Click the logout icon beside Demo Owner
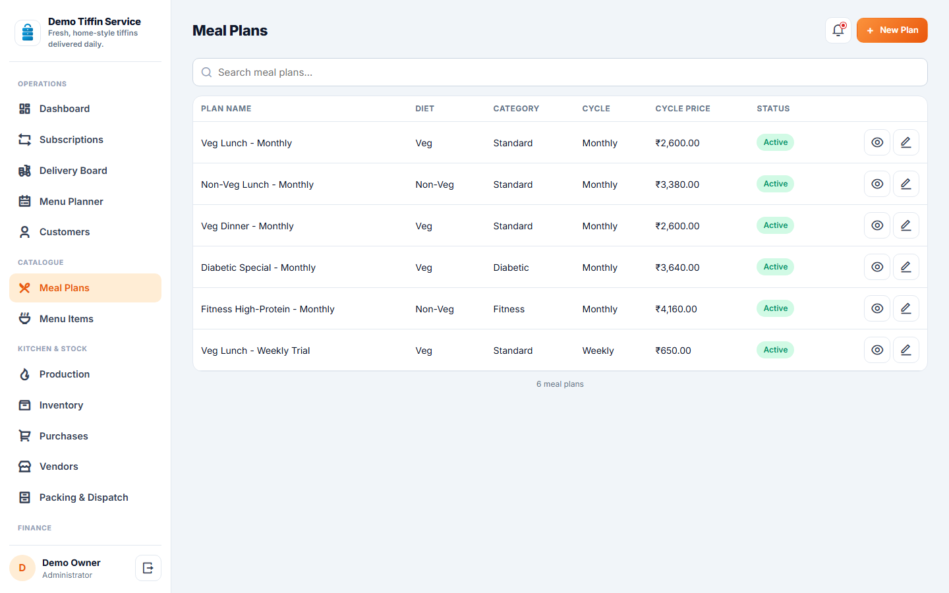The height and width of the screenshot is (593, 949). click(x=148, y=568)
